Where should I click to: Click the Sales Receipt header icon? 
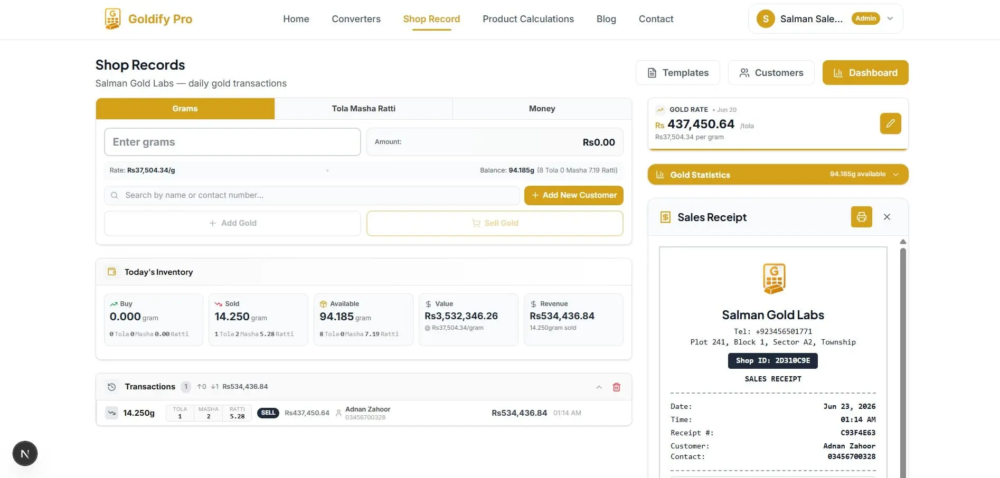pyautogui.click(x=665, y=217)
